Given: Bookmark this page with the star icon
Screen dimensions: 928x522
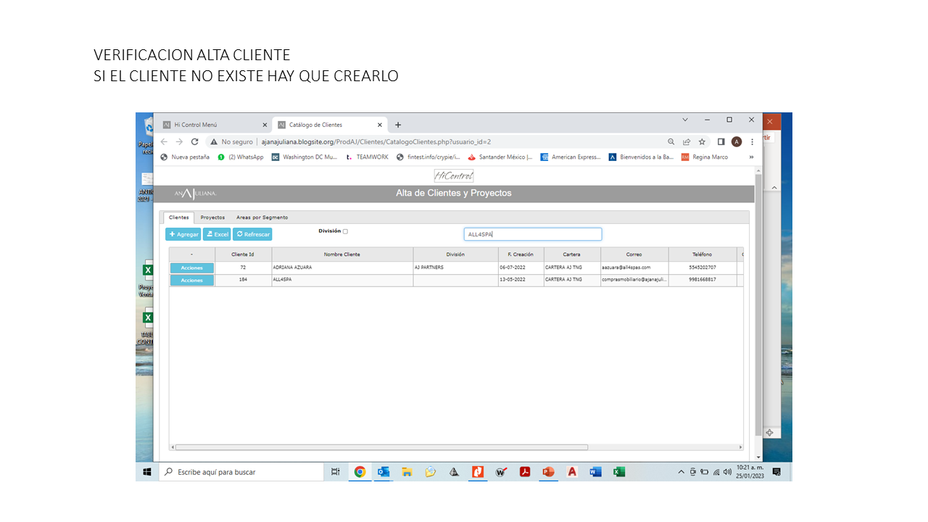Looking at the screenshot, I should coord(702,142).
